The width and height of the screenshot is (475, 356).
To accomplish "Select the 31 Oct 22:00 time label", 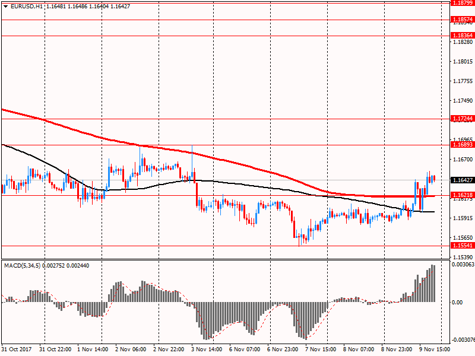I will click(x=55, y=349).
